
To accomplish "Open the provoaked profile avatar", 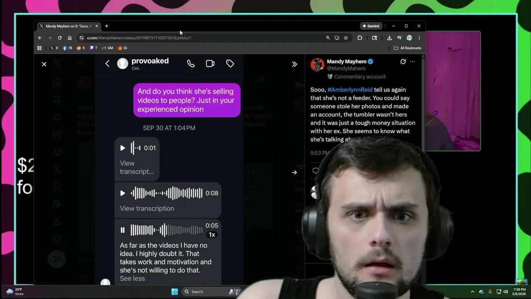I will pyautogui.click(x=122, y=64).
